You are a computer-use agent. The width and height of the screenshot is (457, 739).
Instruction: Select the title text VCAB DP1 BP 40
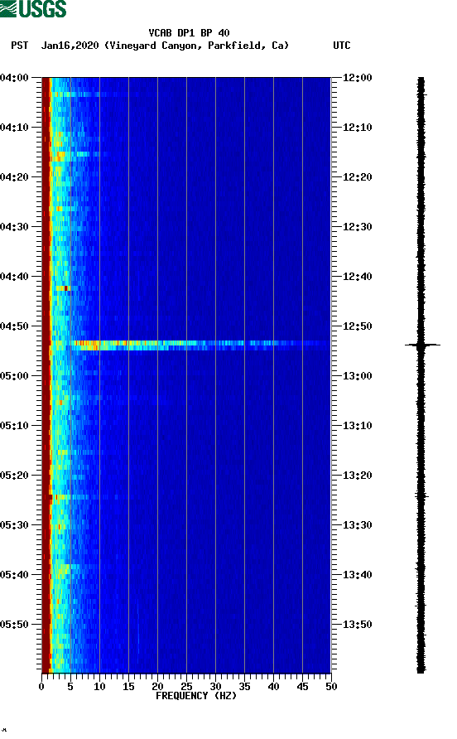(x=189, y=33)
